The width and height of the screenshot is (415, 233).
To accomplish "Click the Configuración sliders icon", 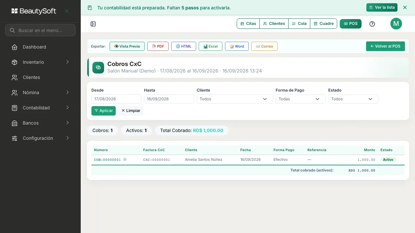I will (x=15, y=138).
